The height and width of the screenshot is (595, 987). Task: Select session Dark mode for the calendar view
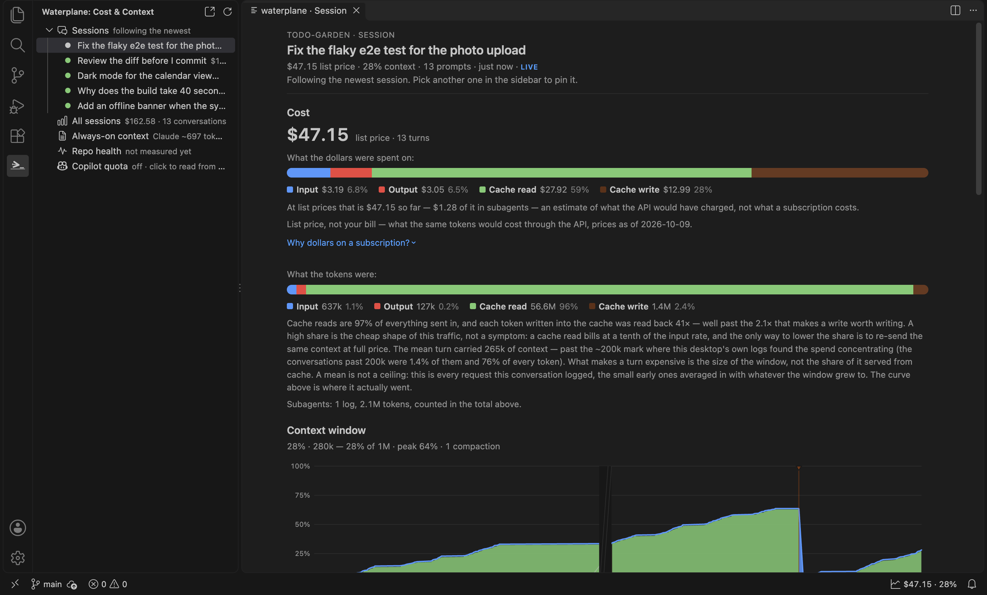[136, 75]
